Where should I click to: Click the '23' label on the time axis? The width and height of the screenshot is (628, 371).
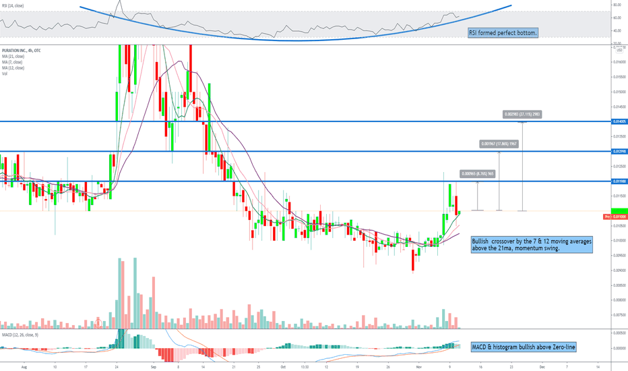coord(511,366)
